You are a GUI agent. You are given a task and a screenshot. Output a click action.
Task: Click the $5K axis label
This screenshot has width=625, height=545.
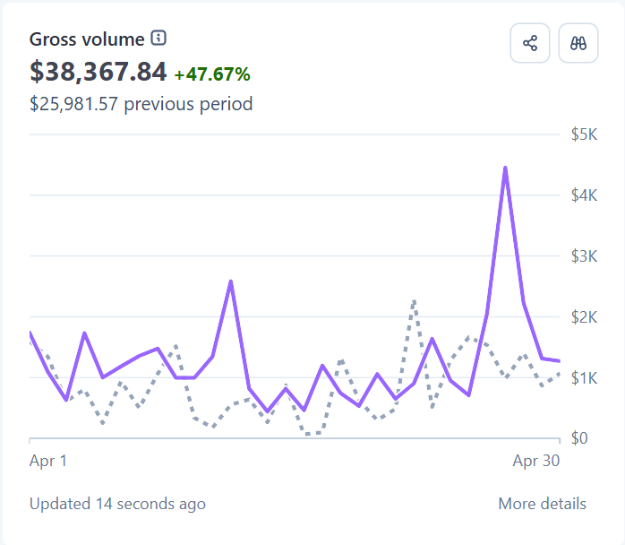[x=584, y=134]
